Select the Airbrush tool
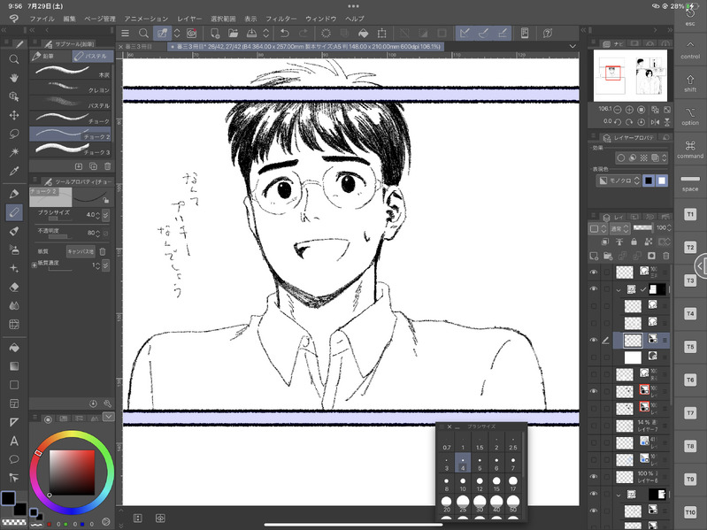This screenshot has width=707, height=530. click(14, 250)
